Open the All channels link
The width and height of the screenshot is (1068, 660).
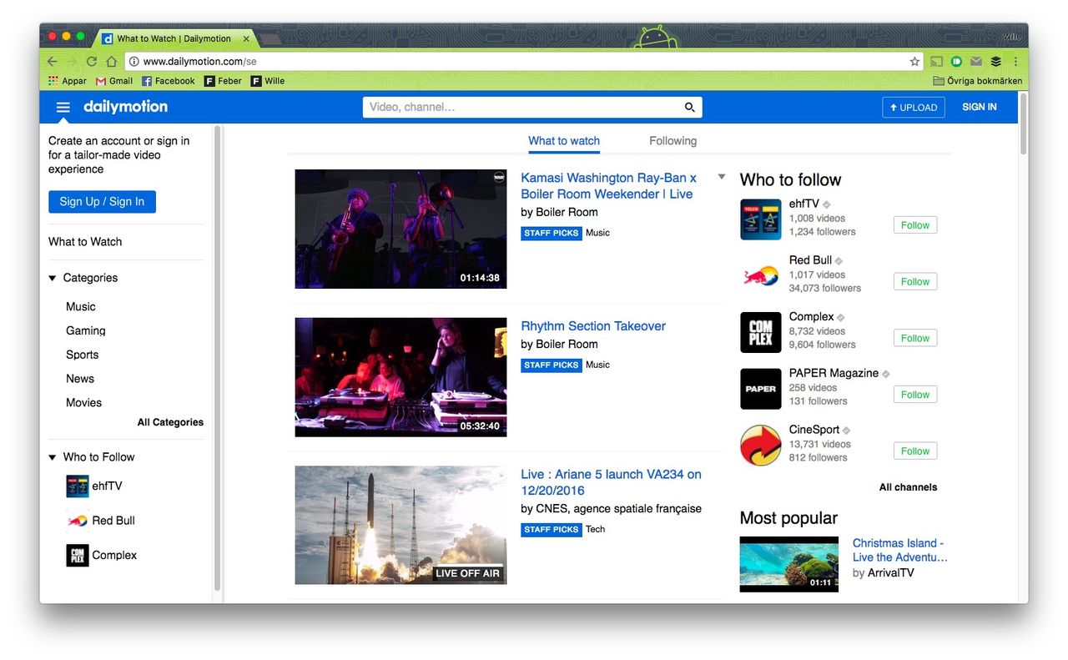[x=908, y=487]
